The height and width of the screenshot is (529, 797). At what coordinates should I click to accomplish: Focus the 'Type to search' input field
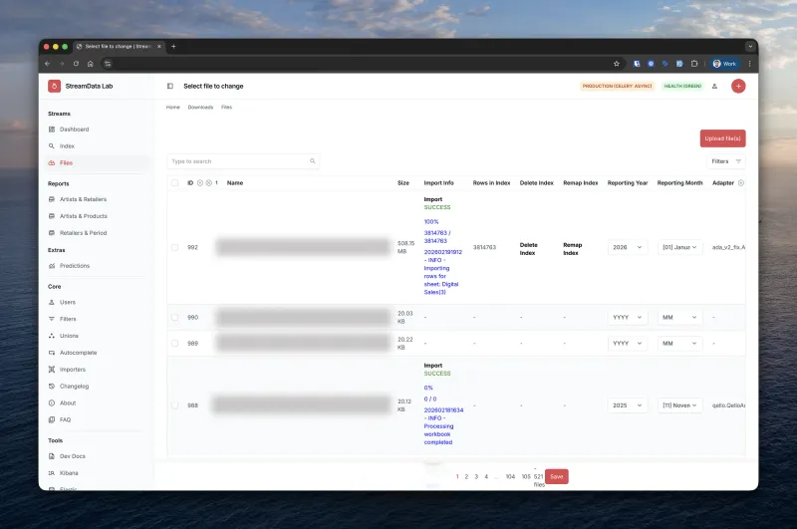243,161
